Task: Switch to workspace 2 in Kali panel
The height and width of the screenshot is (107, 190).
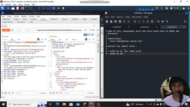Action: (39, 8)
